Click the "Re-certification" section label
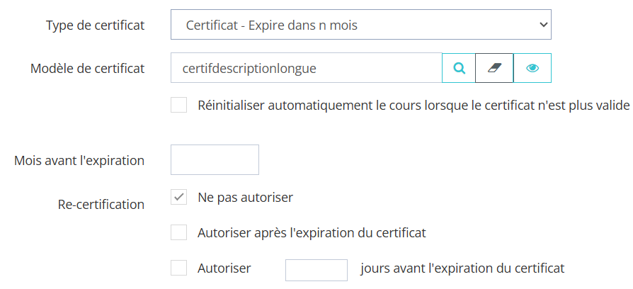The width and height of the screenshot is (633, 289). click(x=101, y=205)
